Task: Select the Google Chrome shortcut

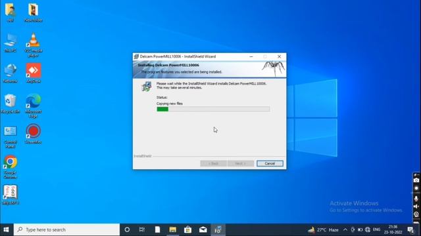Action: (x=11, y=167)
